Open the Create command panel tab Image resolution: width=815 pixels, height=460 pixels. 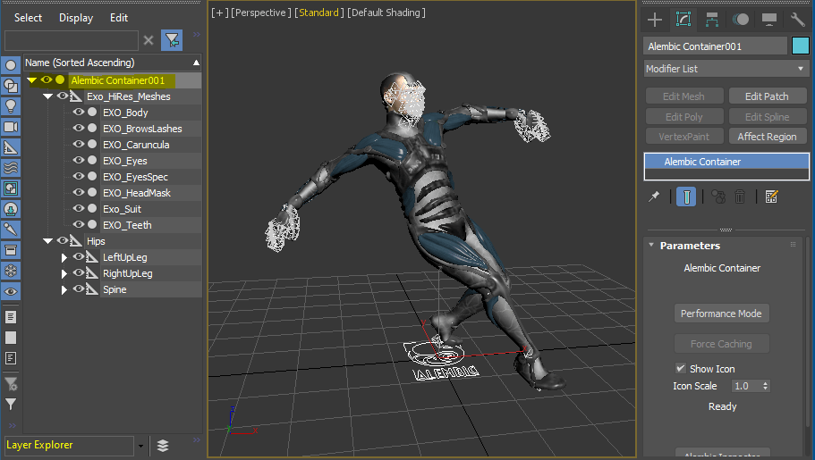(x=655, y=20)
